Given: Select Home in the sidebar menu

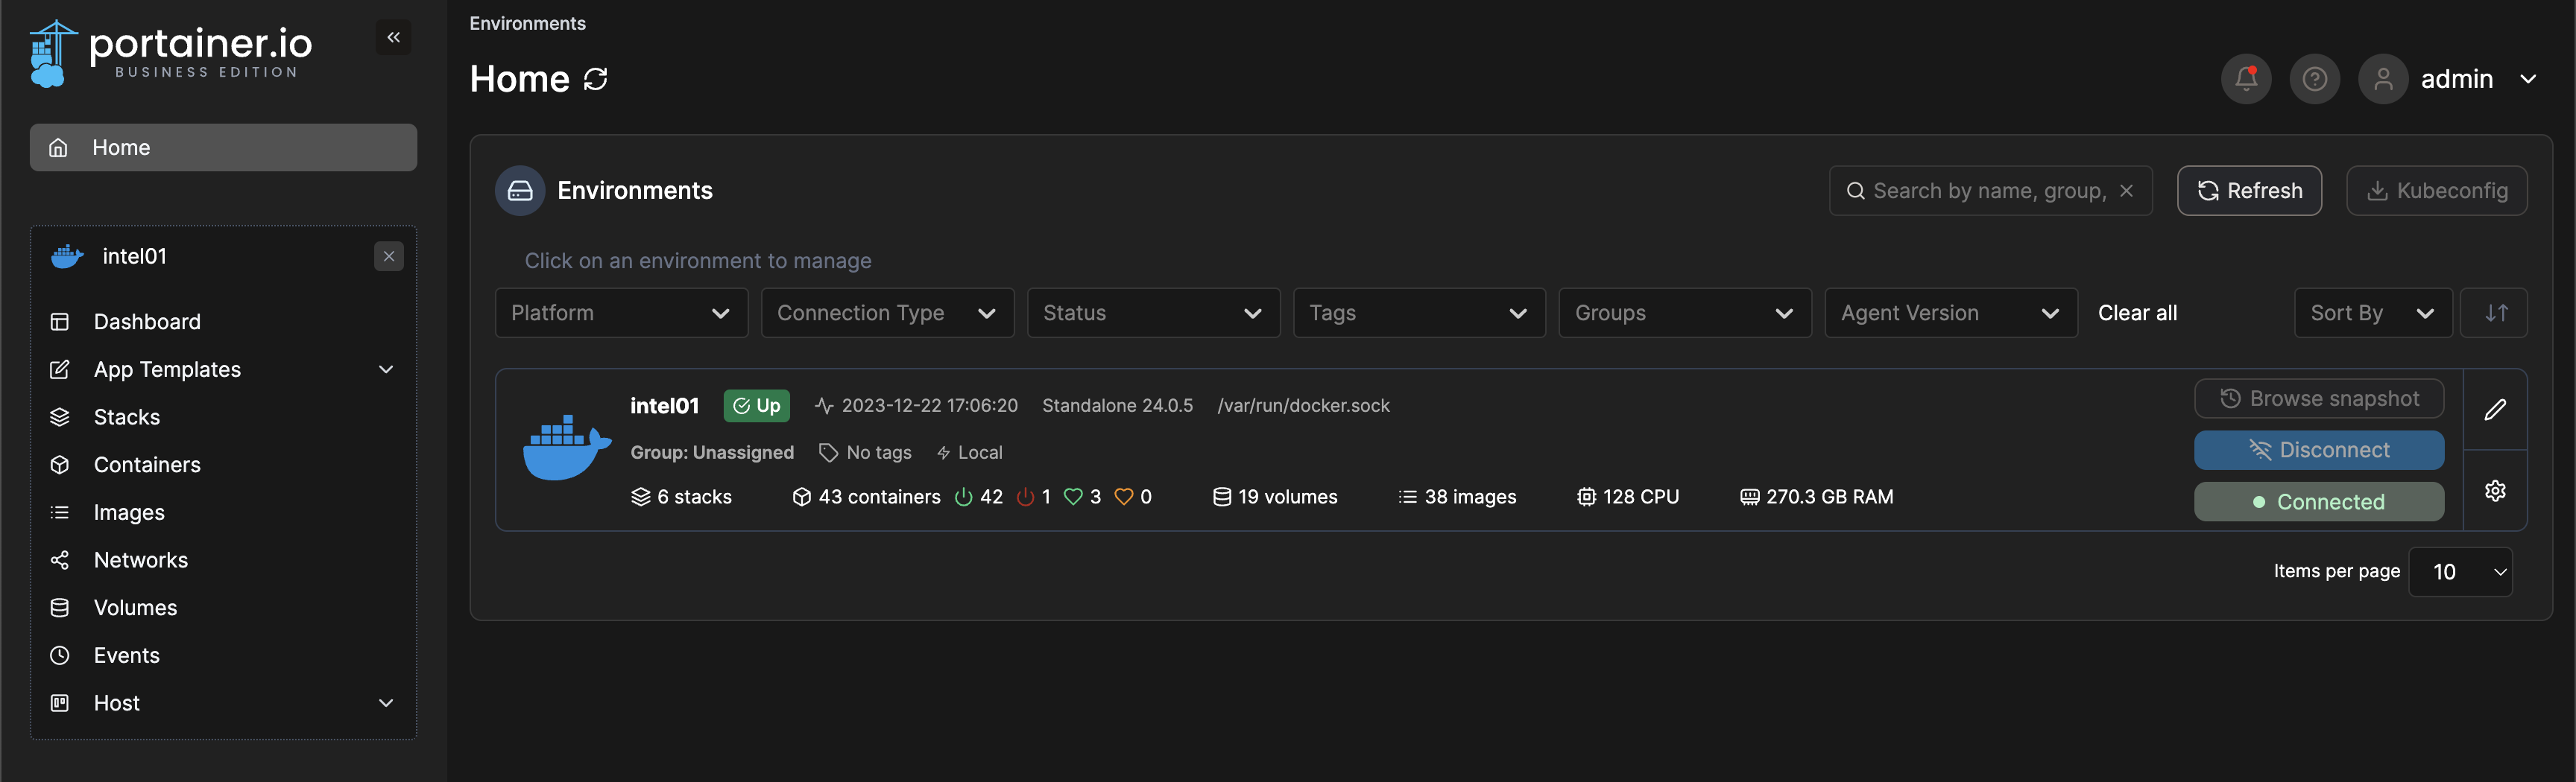Looking at the screenshot, I should 120,147.
